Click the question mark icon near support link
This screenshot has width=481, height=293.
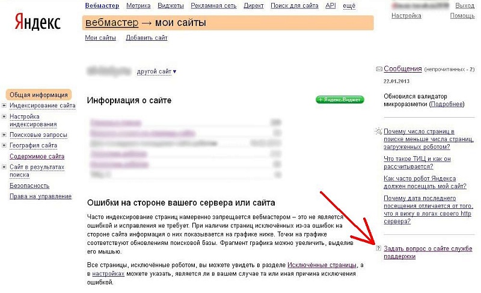point(378,248)
